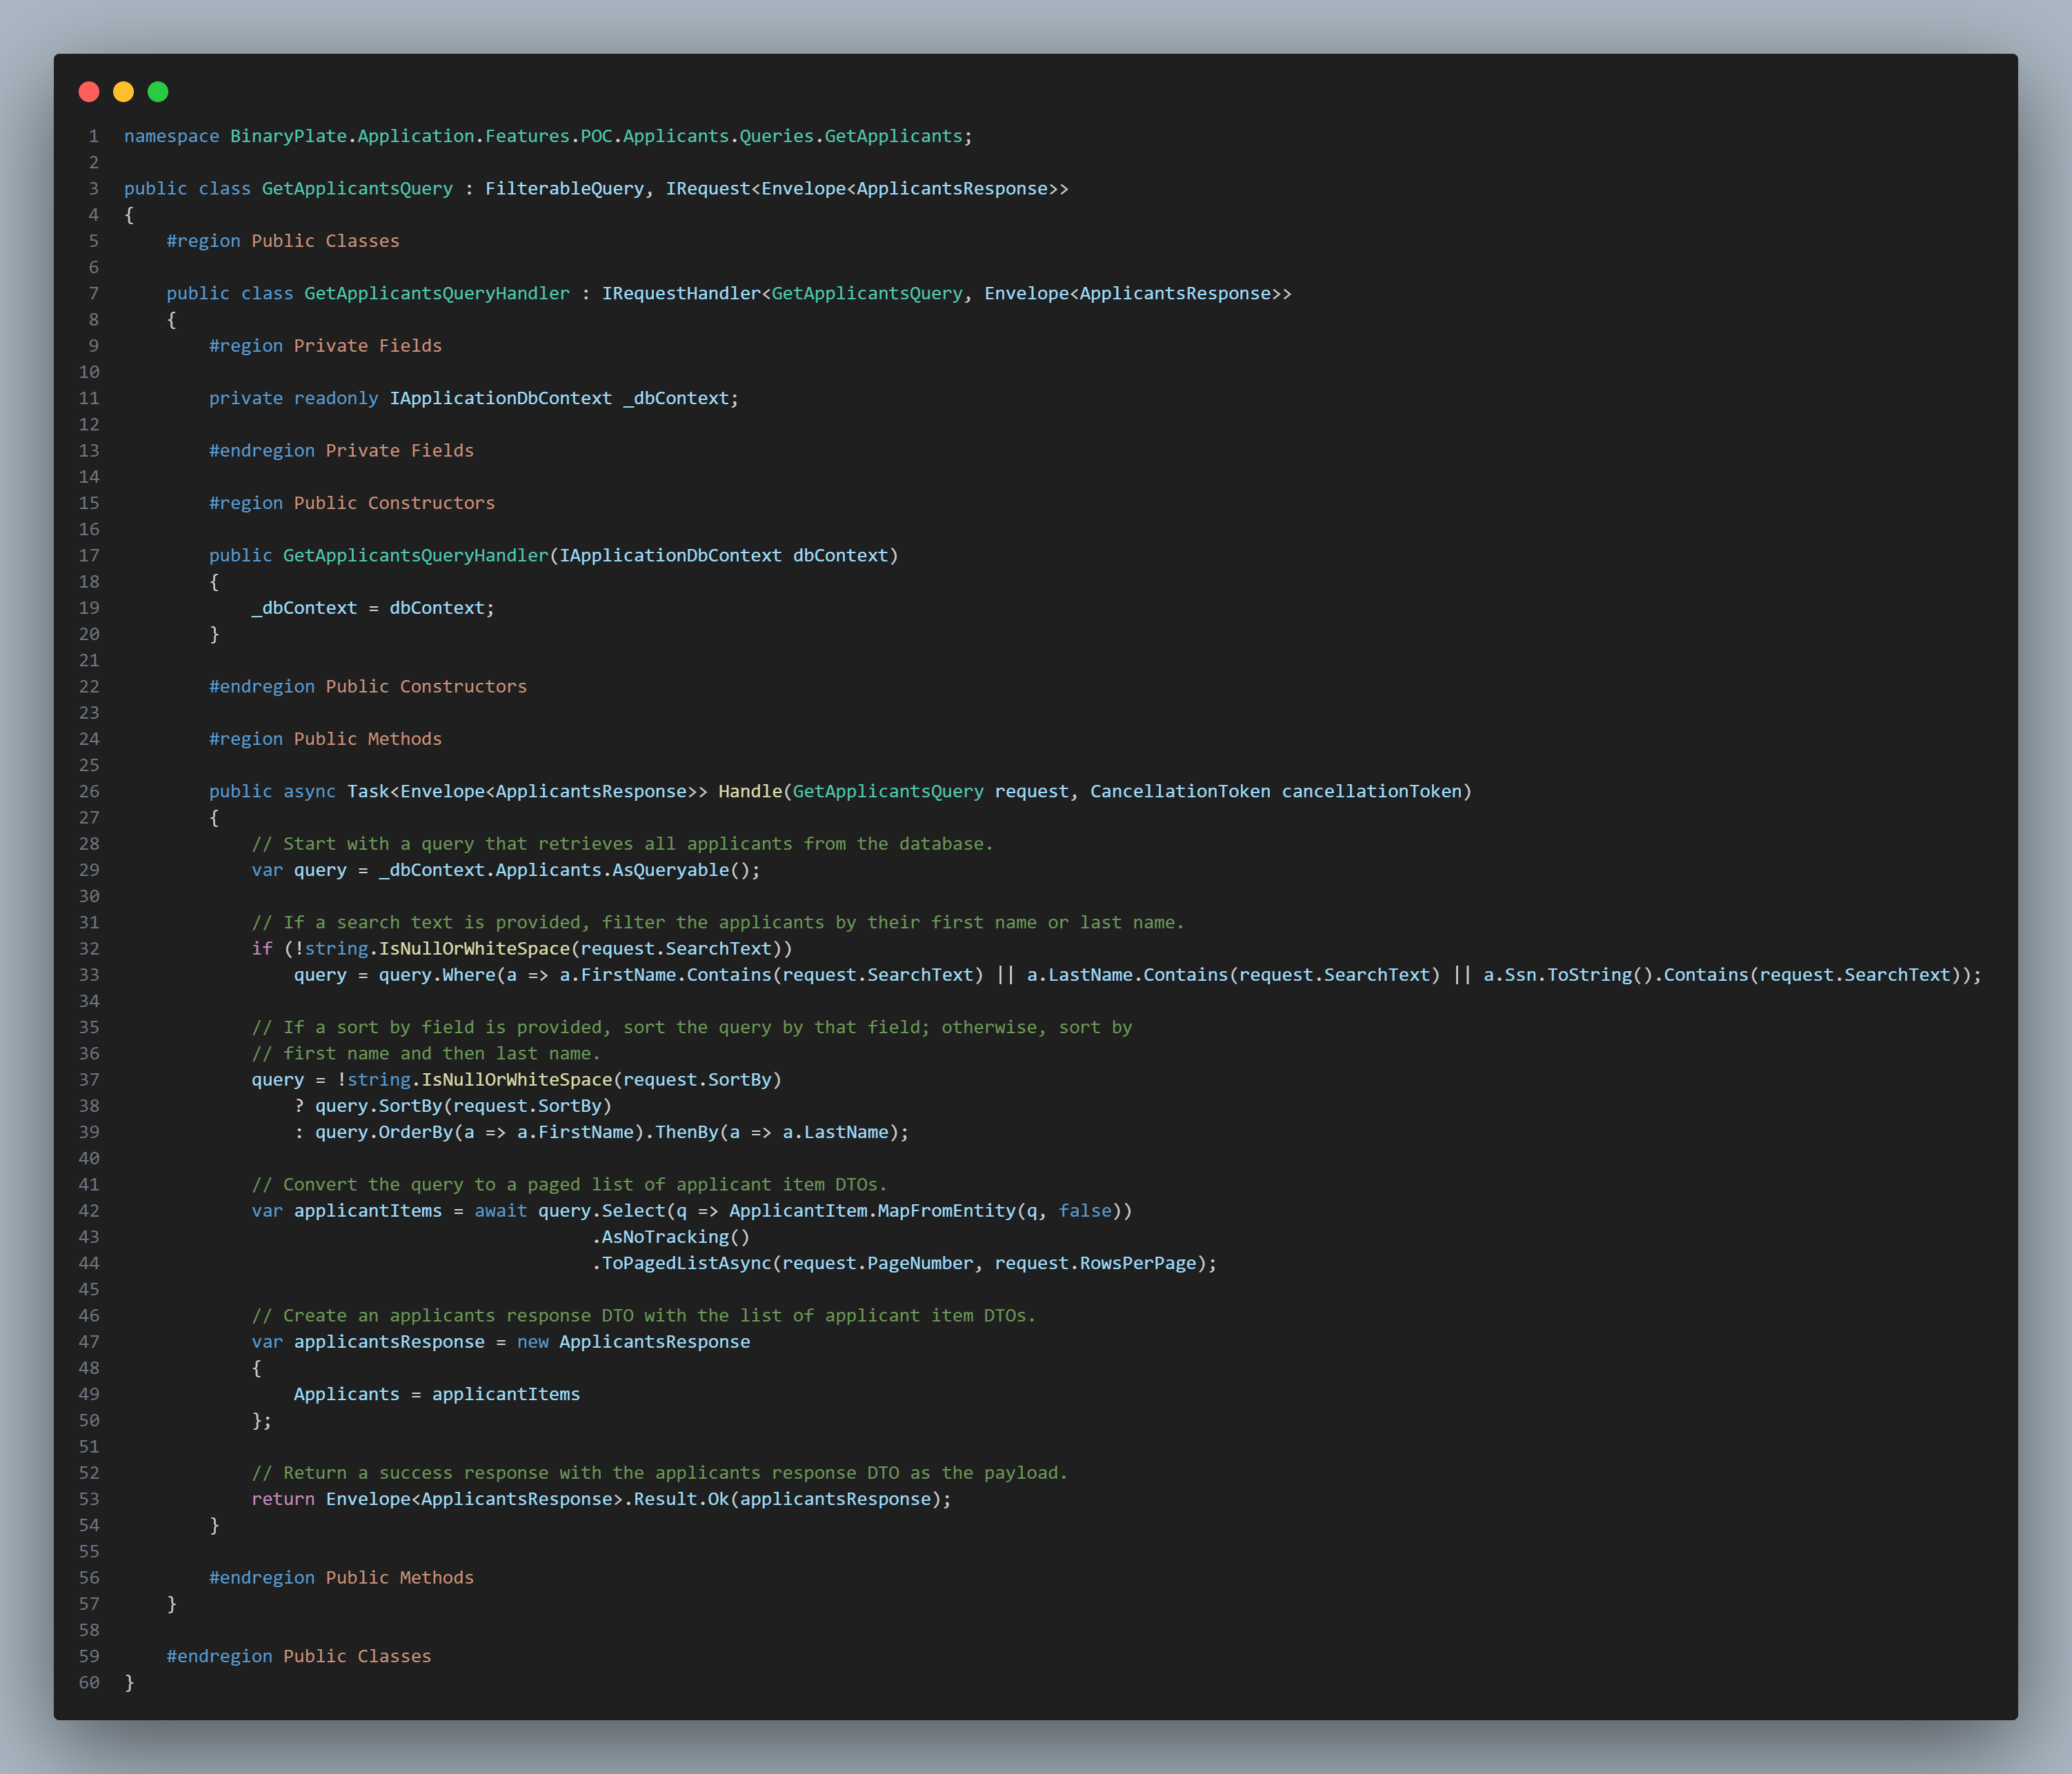The height and width of the screenshot is (1774, 2072).
Task: Click the yellow minimize dot
Action: click(x=123, y=92)
